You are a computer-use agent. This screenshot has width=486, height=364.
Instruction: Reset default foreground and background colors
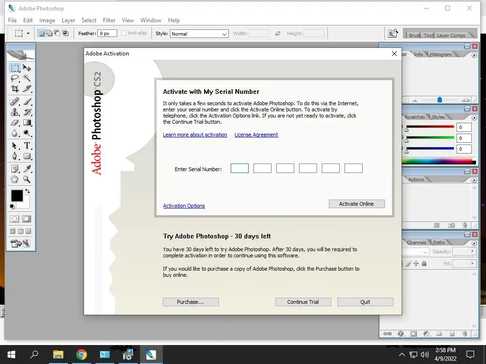click(x=12, y=207)
